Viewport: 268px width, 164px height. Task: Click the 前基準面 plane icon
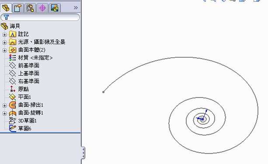pos(13,66)
